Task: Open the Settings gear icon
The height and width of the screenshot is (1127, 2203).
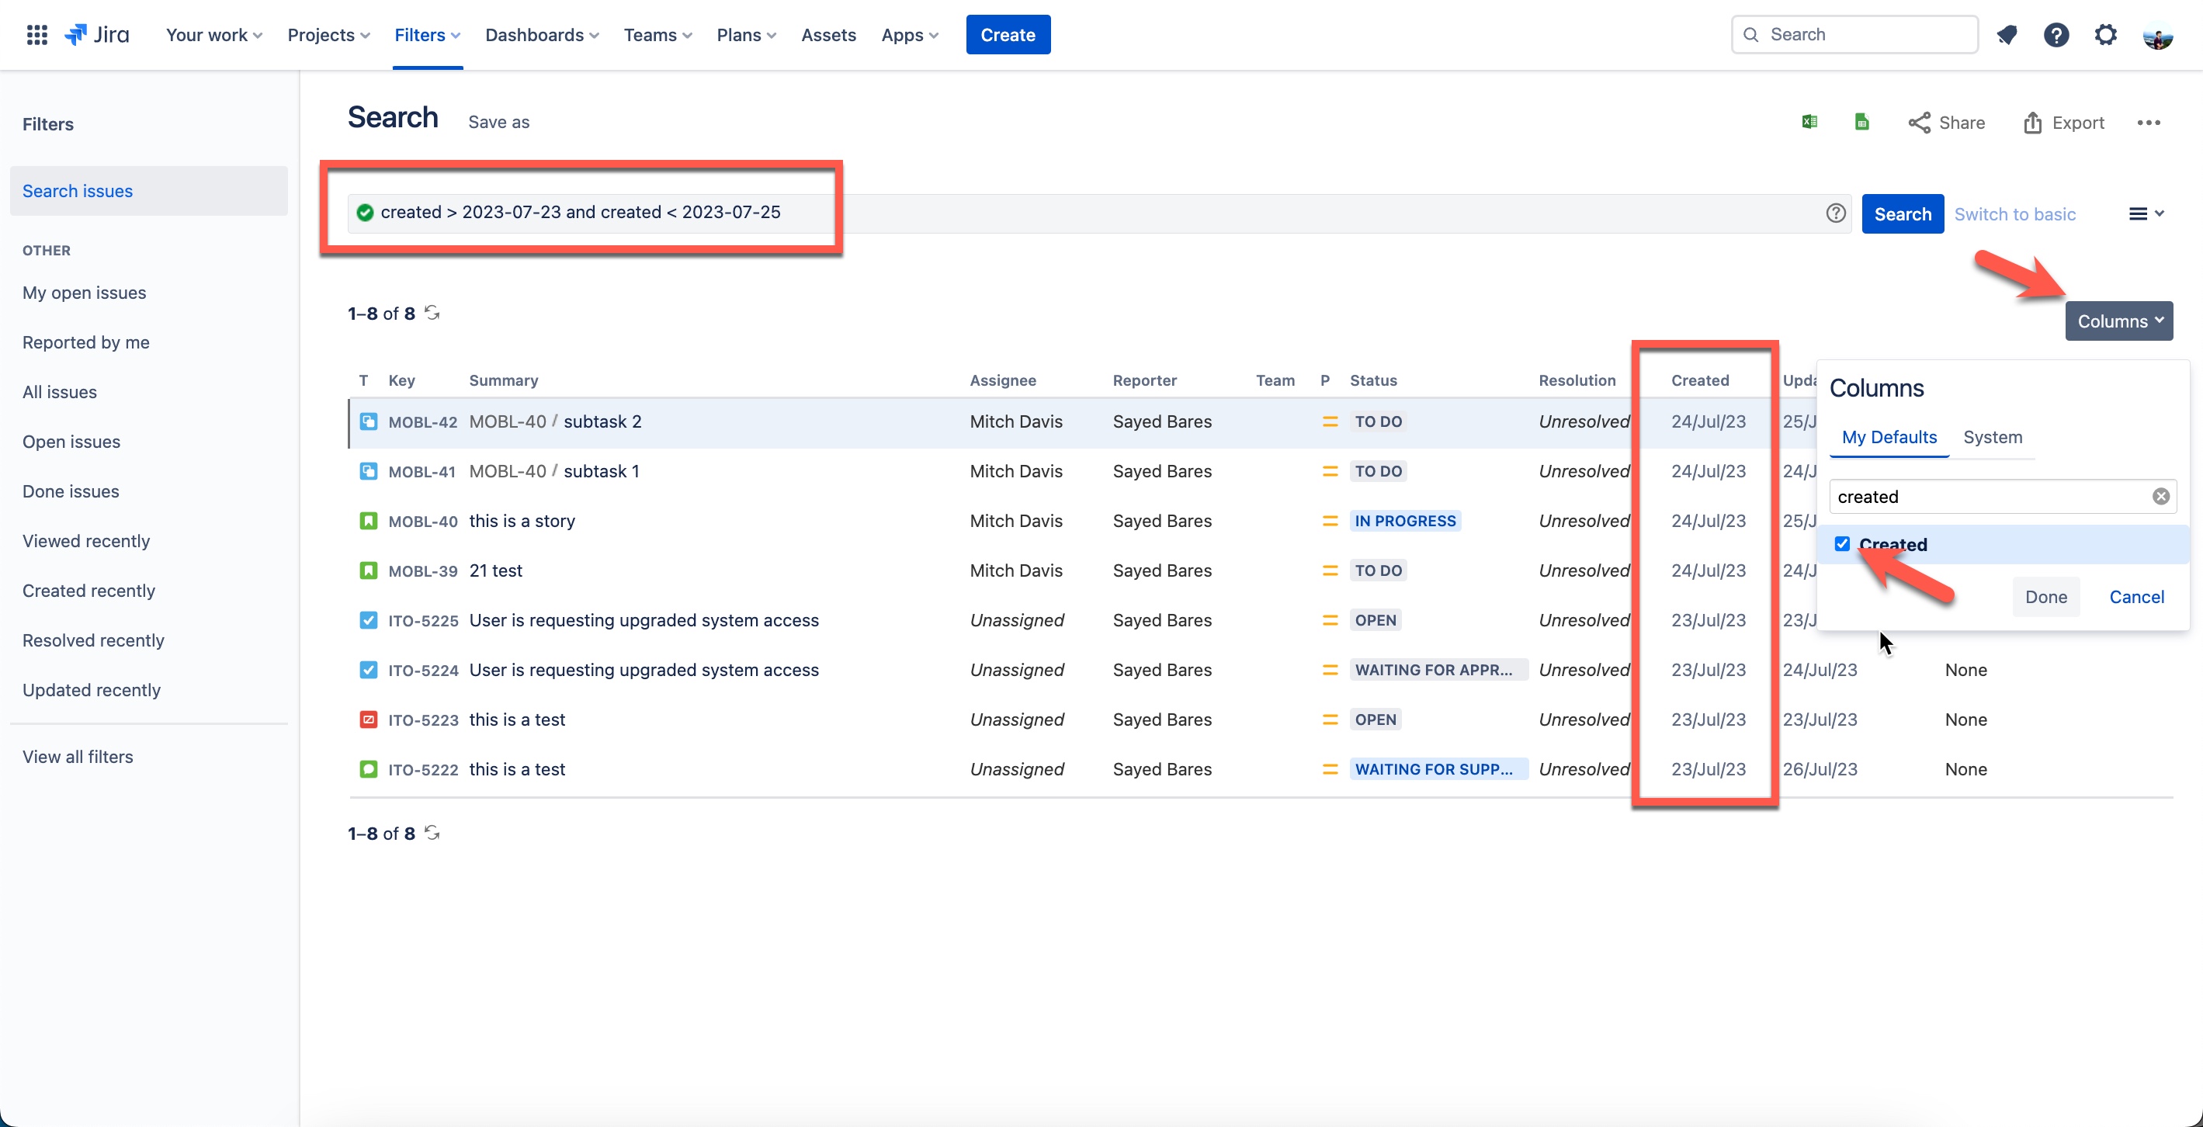Action: pyautogui.click(x=2104, y=34)
